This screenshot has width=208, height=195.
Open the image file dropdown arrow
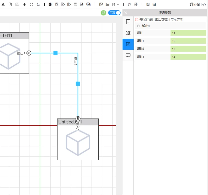coord(118,4)
